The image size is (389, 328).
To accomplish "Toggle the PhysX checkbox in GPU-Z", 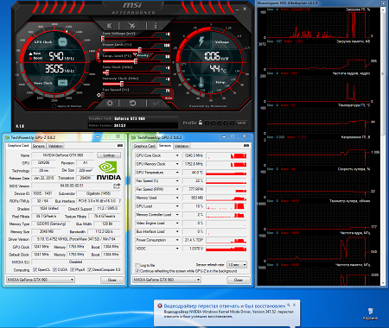I will 72,269.
